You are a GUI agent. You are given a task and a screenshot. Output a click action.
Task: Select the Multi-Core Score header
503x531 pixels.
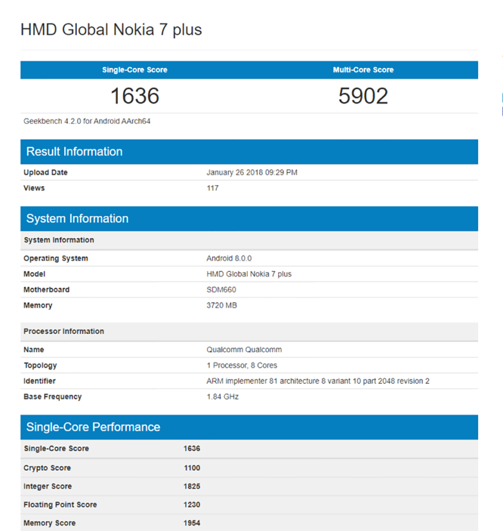point(363,70)
